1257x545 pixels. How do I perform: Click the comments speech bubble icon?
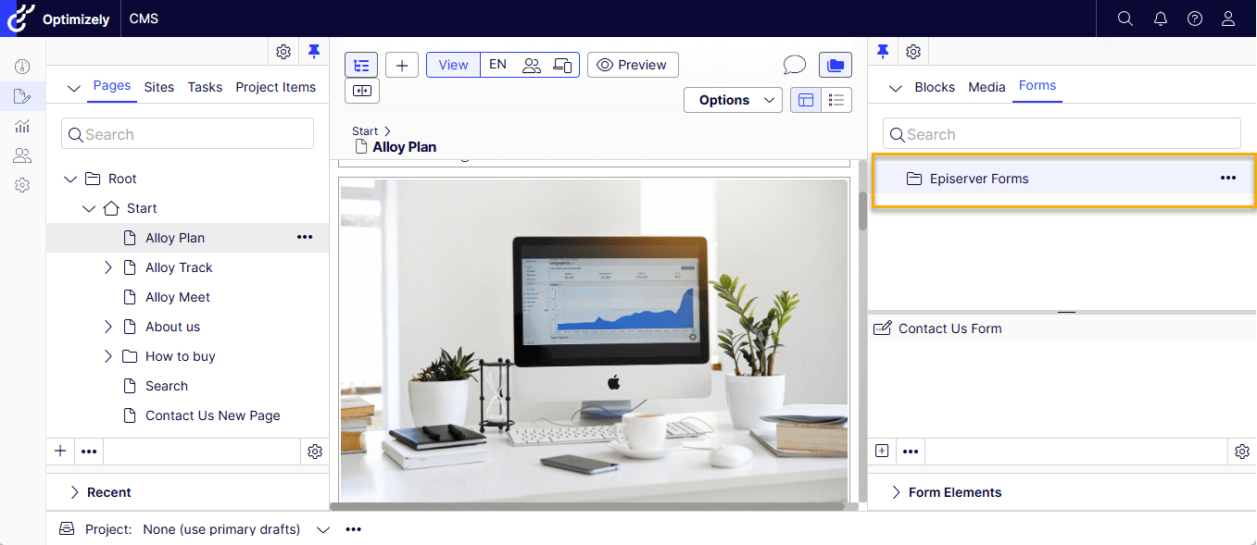click(794, 65)
